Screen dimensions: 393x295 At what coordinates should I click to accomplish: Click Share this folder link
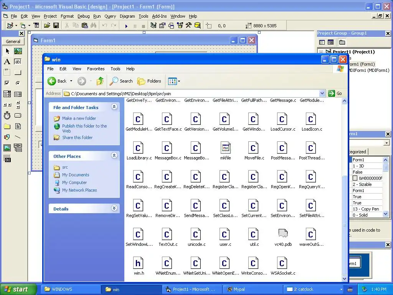pyautogui.click(x=77, y=138)
